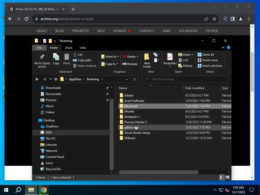260x195 pixels.
Task: Select the Adobe folder
Action: click(129, 95)
